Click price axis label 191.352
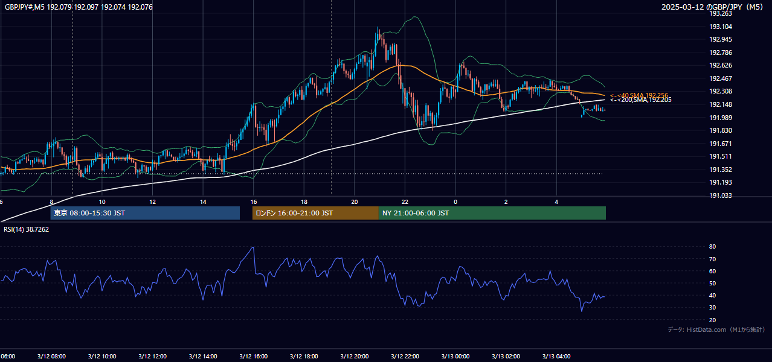The width and height of the screenshot is (772, 362). tap(721, 170)
